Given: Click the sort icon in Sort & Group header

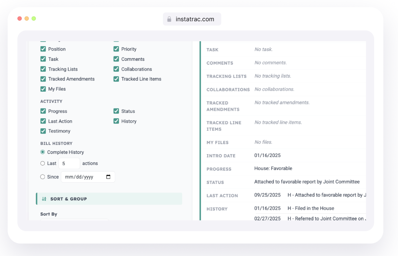Looking at the screenshot, I should (x=44, y=199).
